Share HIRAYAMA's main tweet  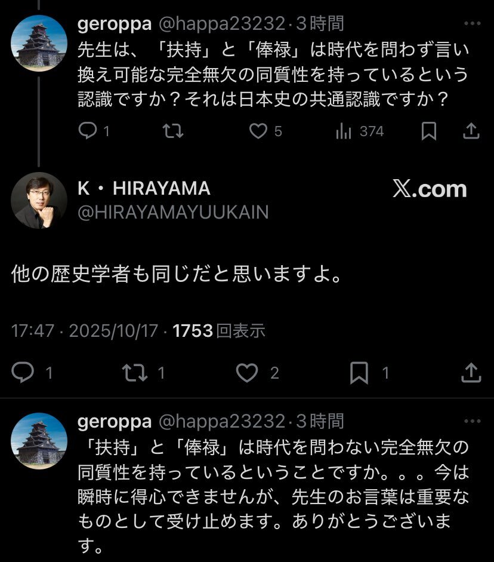[471, 373]
